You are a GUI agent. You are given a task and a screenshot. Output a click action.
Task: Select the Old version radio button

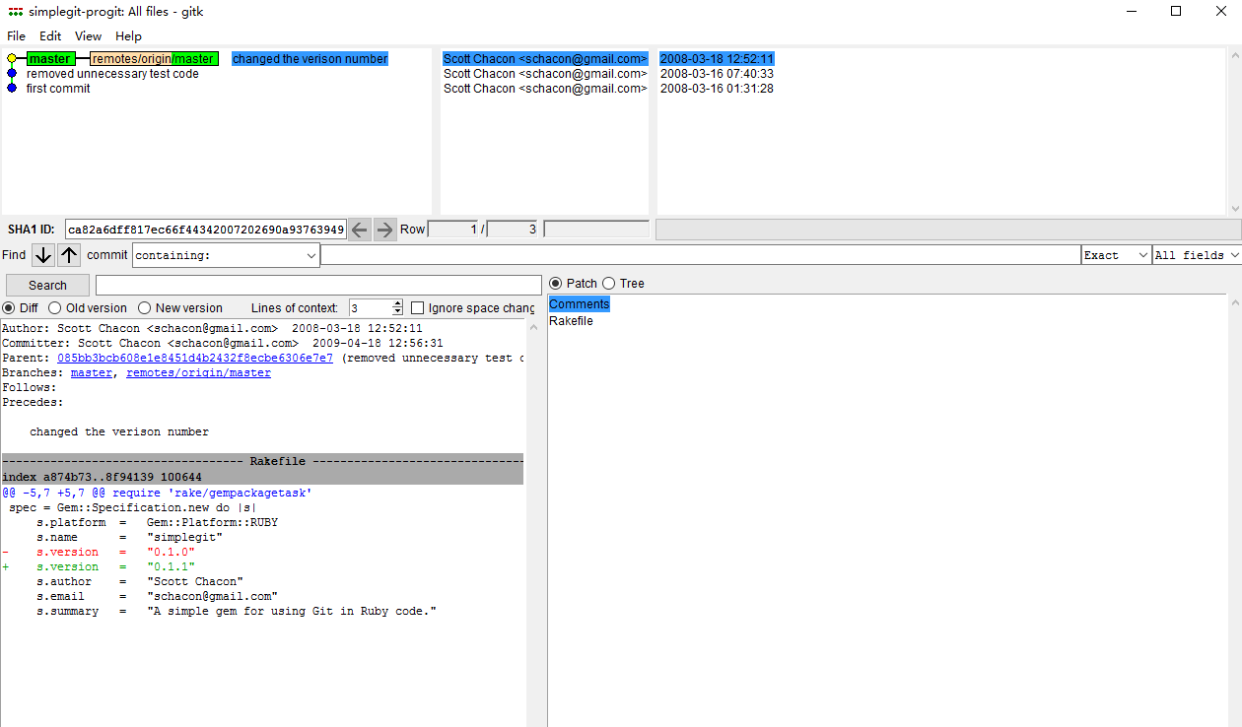tap(55, 308)
